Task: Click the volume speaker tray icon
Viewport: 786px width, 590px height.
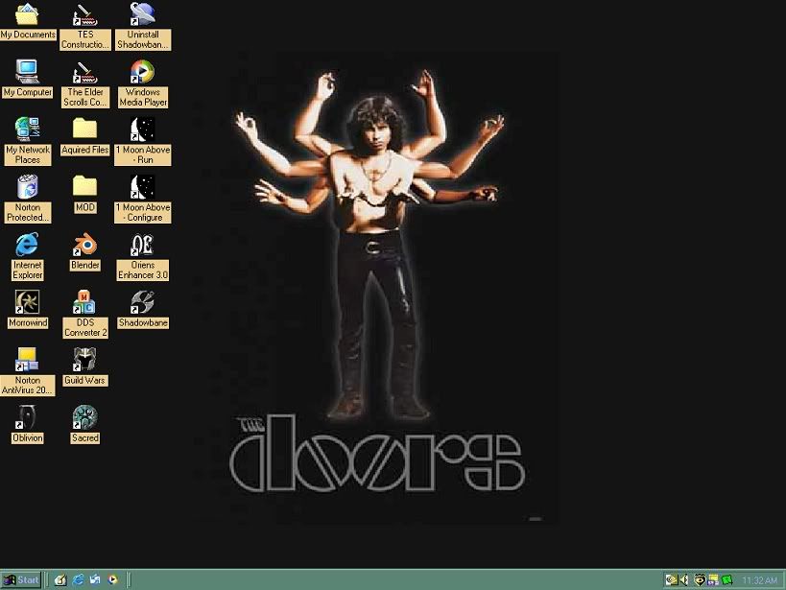Action: 684,580
